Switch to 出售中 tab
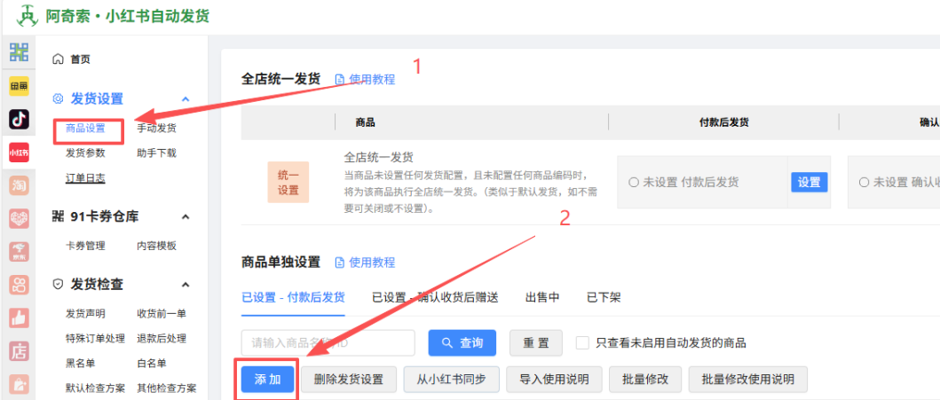940x400 pixels. (542, 298)
